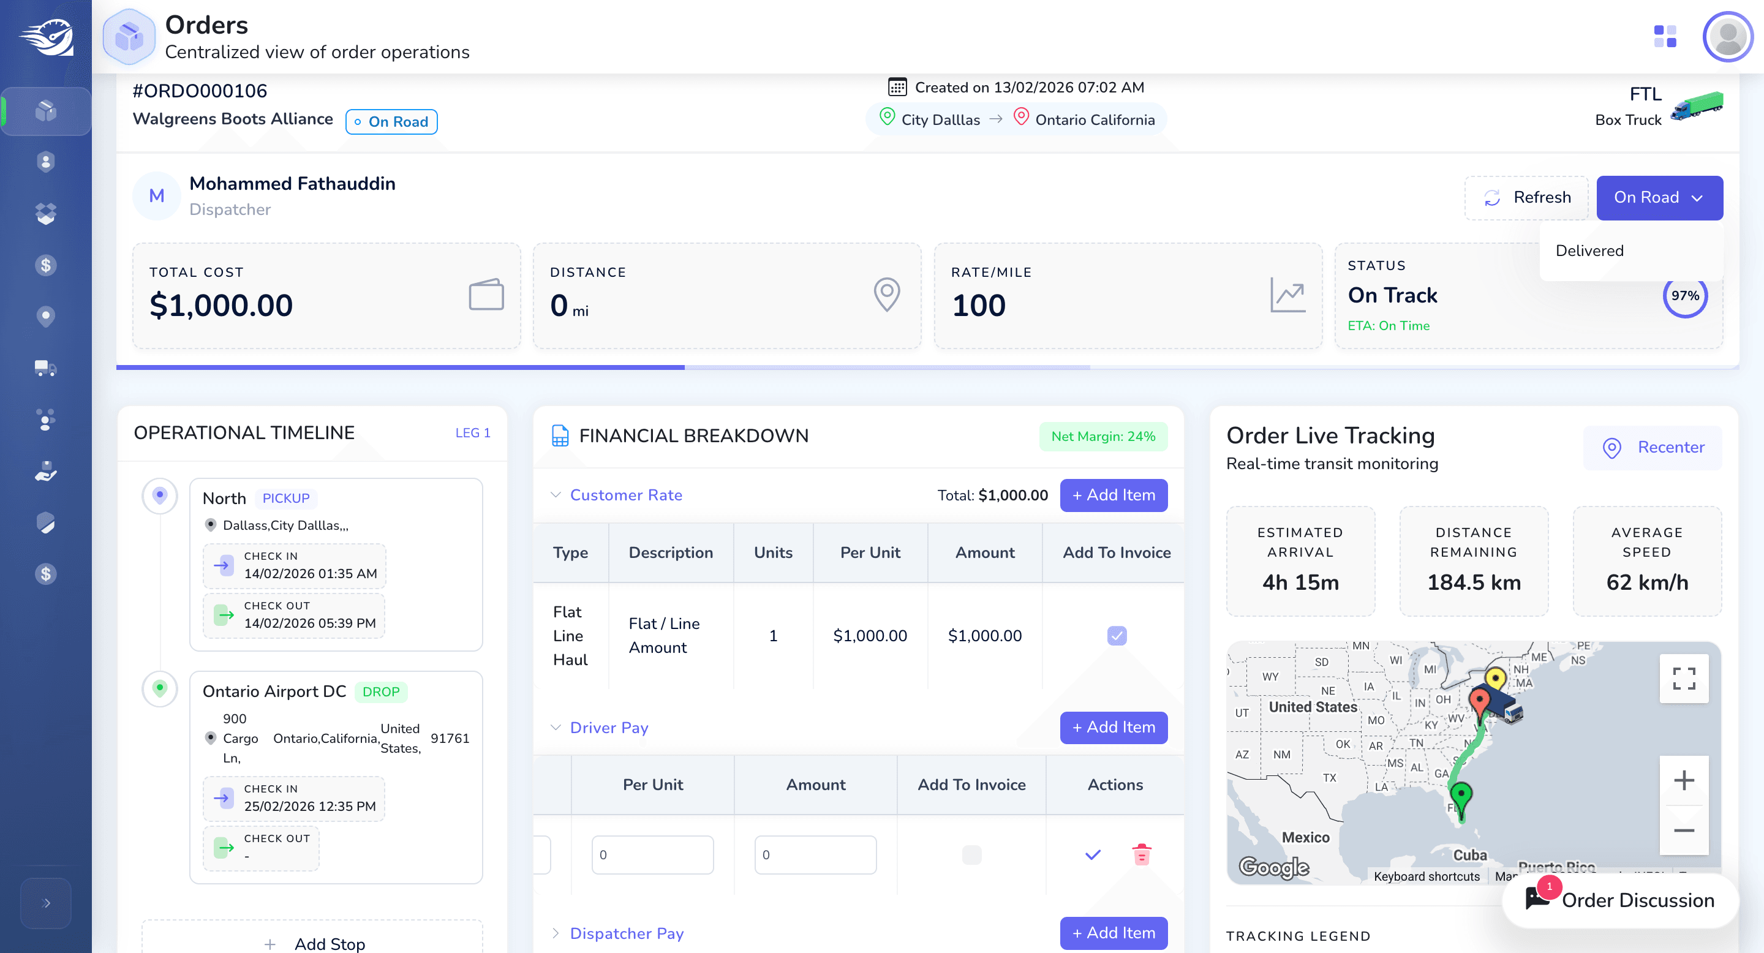Delete the Driver Pay row with trash icon

click(x=1142, y=854)
